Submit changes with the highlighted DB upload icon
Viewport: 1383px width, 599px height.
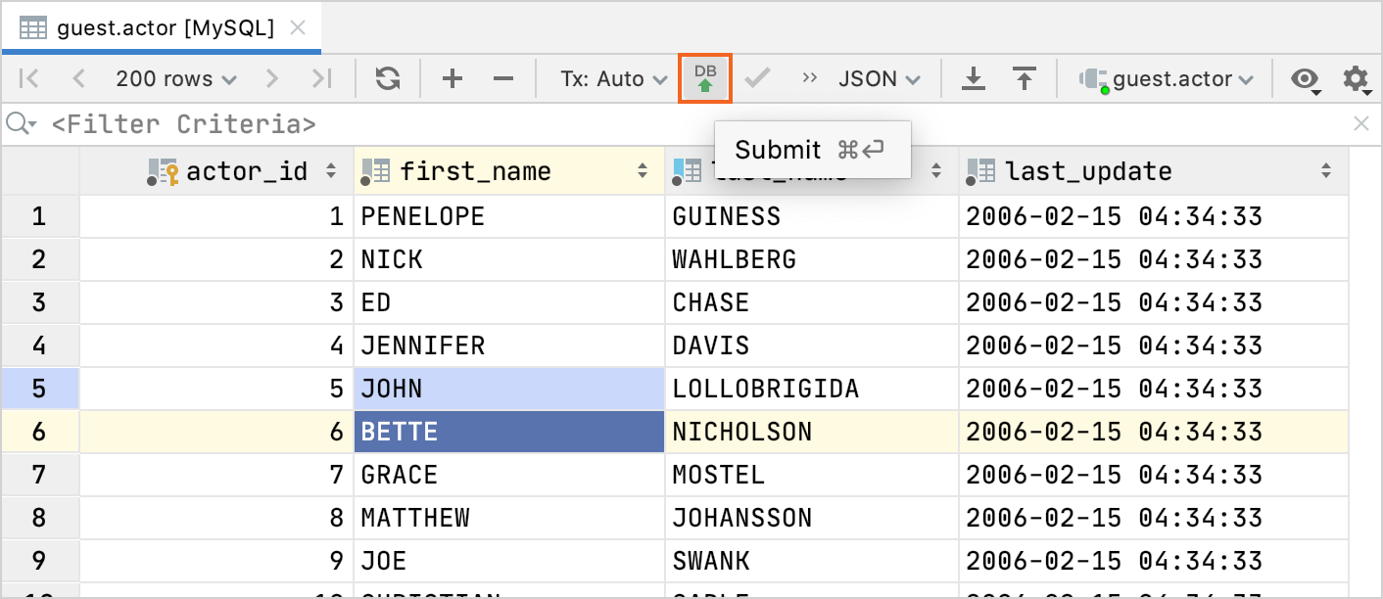point(705,78)
